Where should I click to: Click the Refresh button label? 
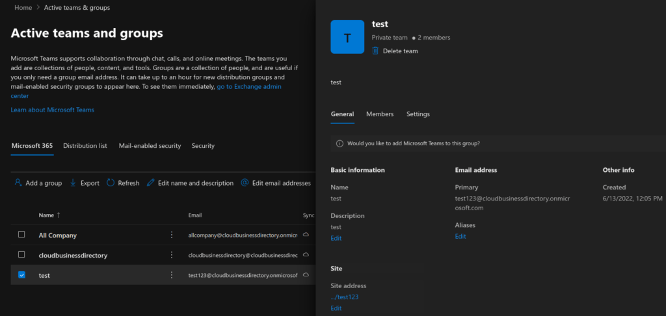(x=129, y=183)
